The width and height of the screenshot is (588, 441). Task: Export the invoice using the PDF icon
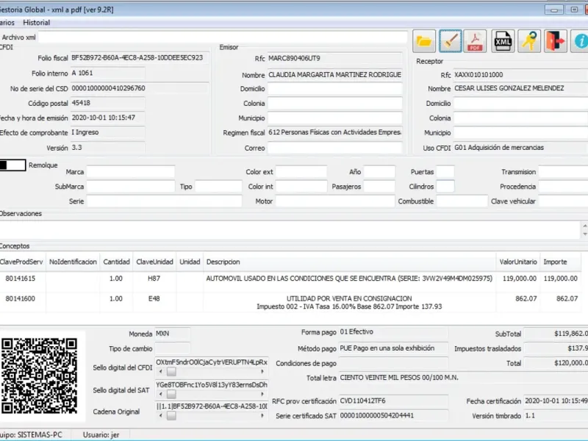click(x=476, y=42)
